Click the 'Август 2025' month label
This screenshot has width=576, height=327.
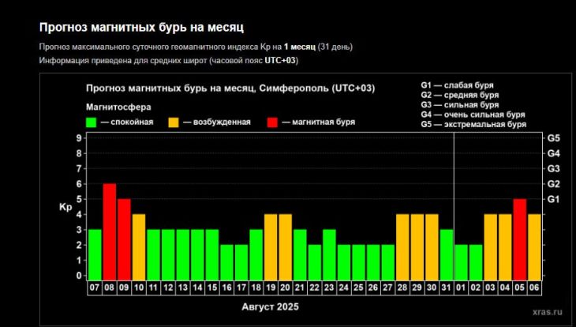(271, 305)
